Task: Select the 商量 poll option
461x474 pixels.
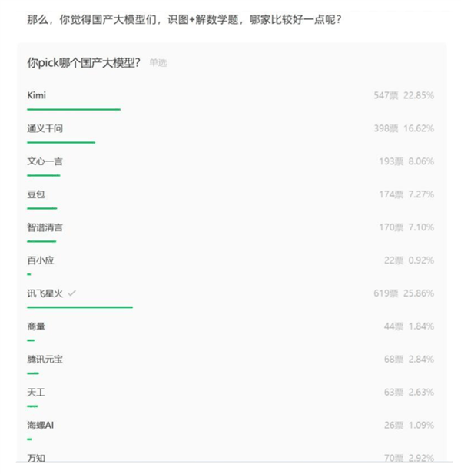Action: pos(36,326)
